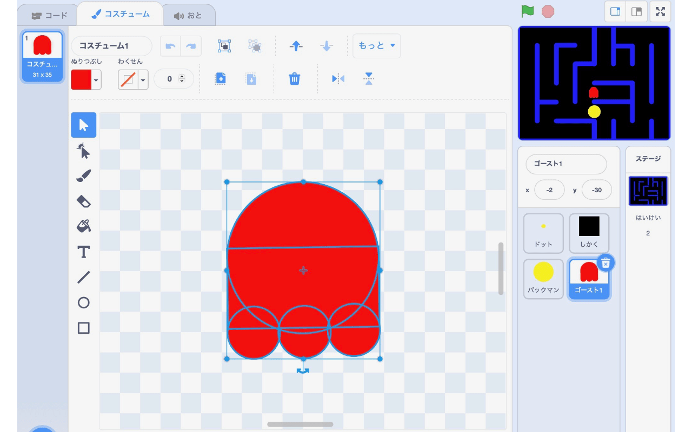Click the outline no-color swatch
The image size is (692, 432).
[128, 80]
